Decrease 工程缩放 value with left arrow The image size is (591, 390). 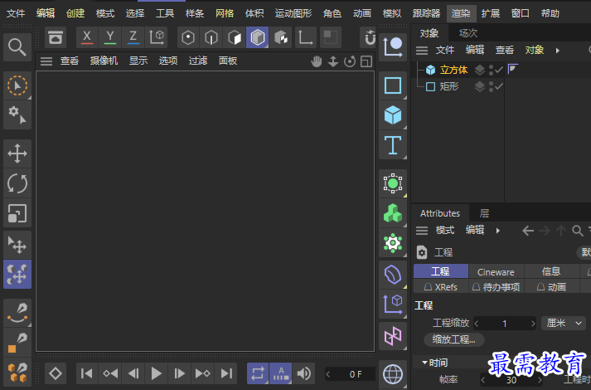point(477,324)
